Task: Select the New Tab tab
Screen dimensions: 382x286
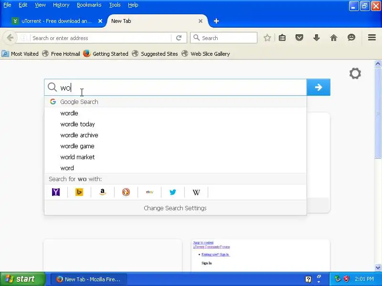Action: point(156,21)
